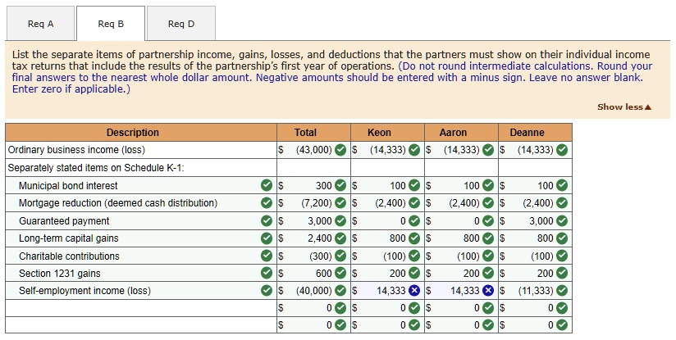This screenshot has height=340, width=676.
Task: Click the red X icon in Keon's self-employment cell
Action: 415,291
